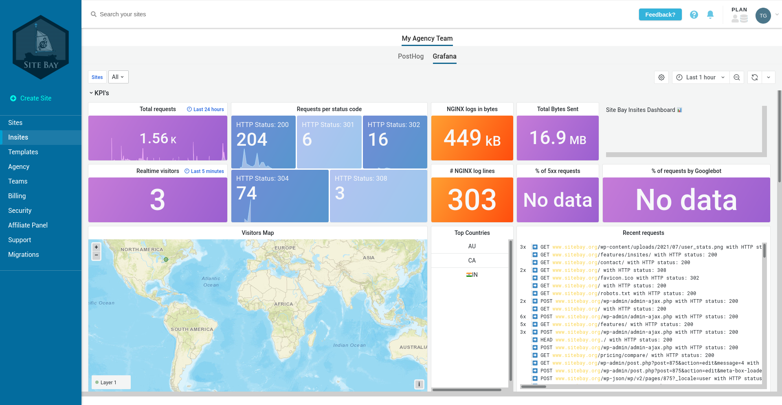Click the PLAN users and storage icon
Image resolution: width=782 pixels, height=405 pixels.
tap(740, 19)
